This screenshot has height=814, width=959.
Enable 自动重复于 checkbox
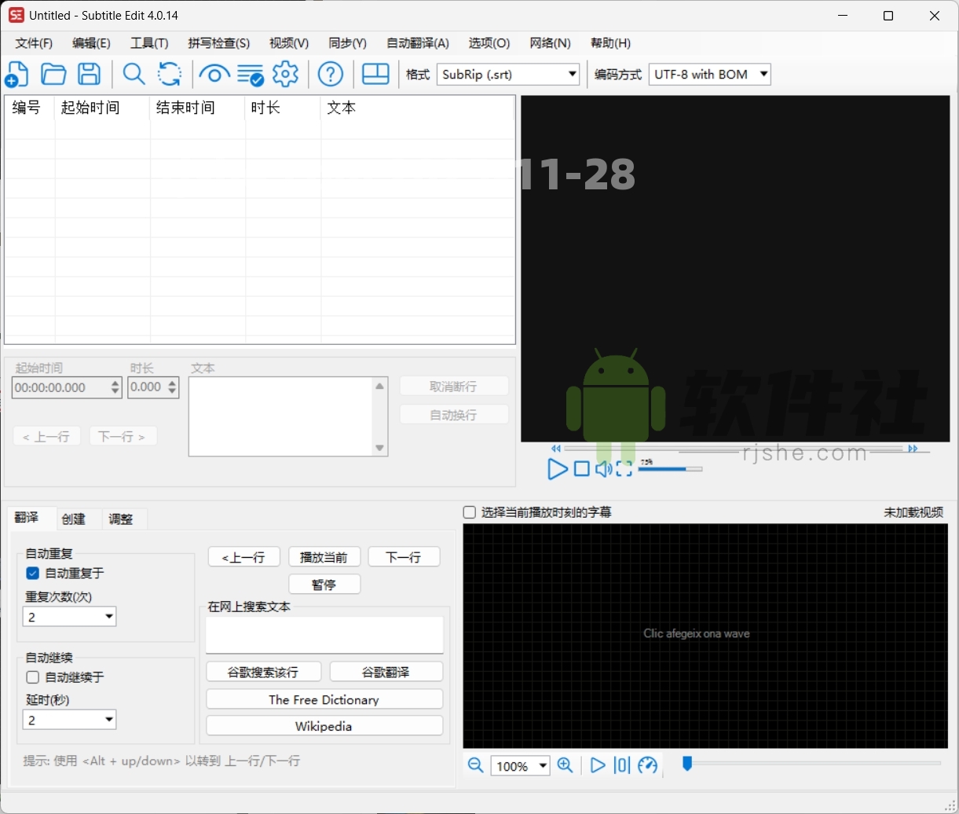[32, 573]
